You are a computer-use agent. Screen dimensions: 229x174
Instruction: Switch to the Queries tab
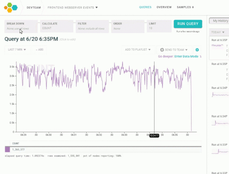[145, 7]
